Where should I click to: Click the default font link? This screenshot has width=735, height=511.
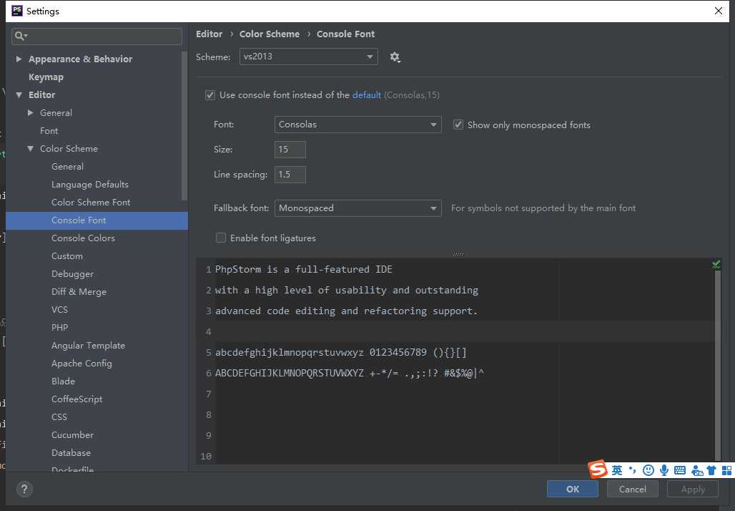(x=367, y=94)
